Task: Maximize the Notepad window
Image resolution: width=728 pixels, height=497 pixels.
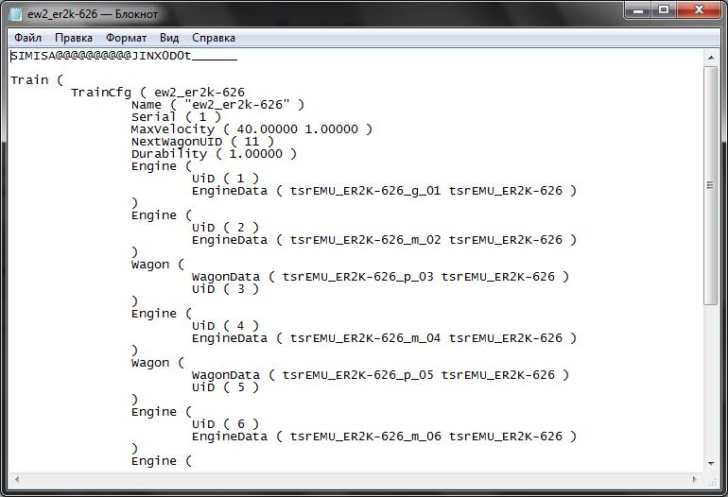Action: (x=664, y=9)
